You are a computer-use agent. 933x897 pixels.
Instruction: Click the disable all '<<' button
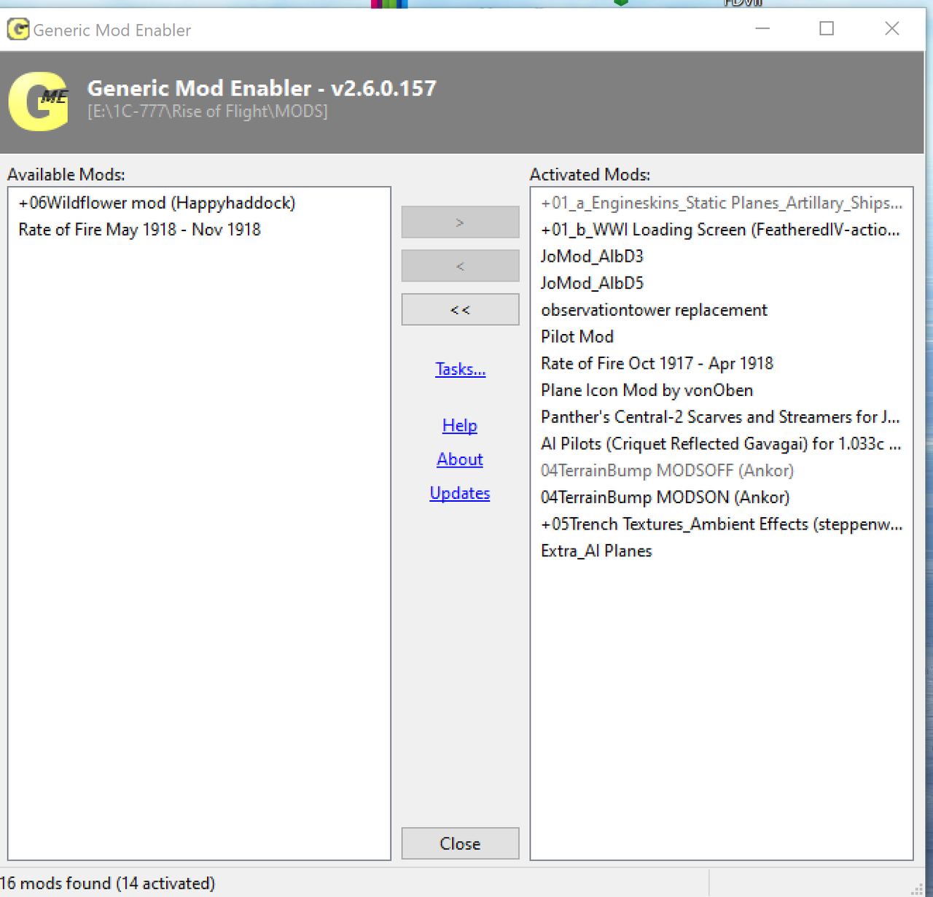pyautogui.click(x=460, y=310)
